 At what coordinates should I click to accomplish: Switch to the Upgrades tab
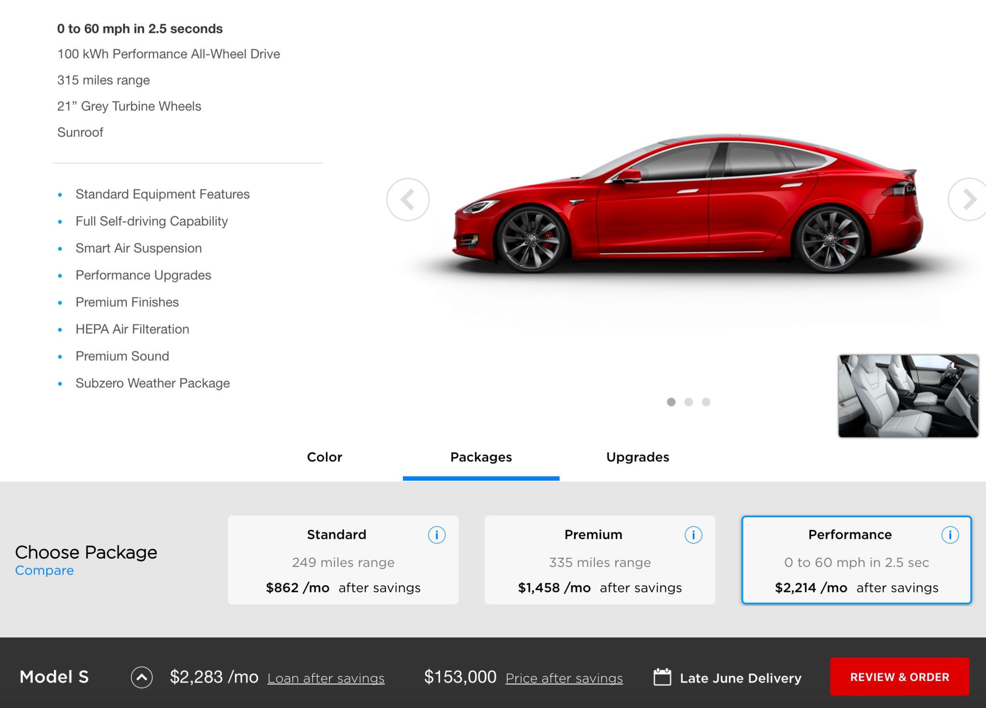(637, 457)
